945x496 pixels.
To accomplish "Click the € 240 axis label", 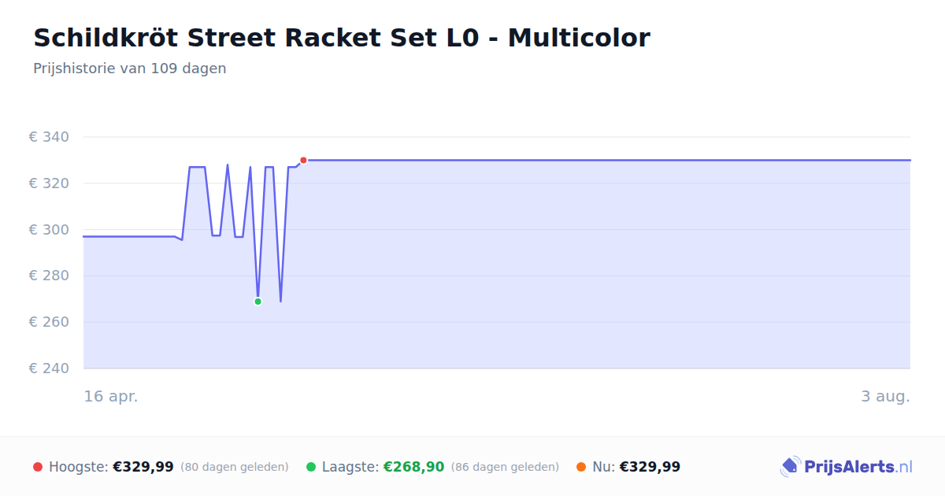I will tap(49, 368).
